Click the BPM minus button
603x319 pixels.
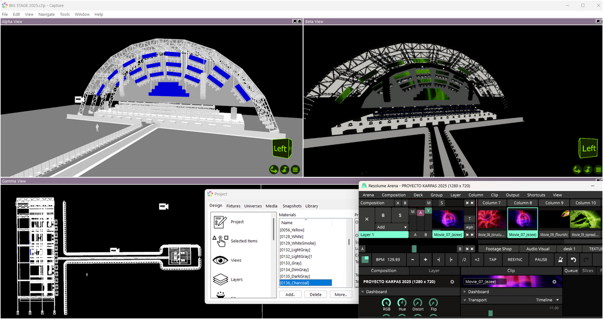(413, 260)
